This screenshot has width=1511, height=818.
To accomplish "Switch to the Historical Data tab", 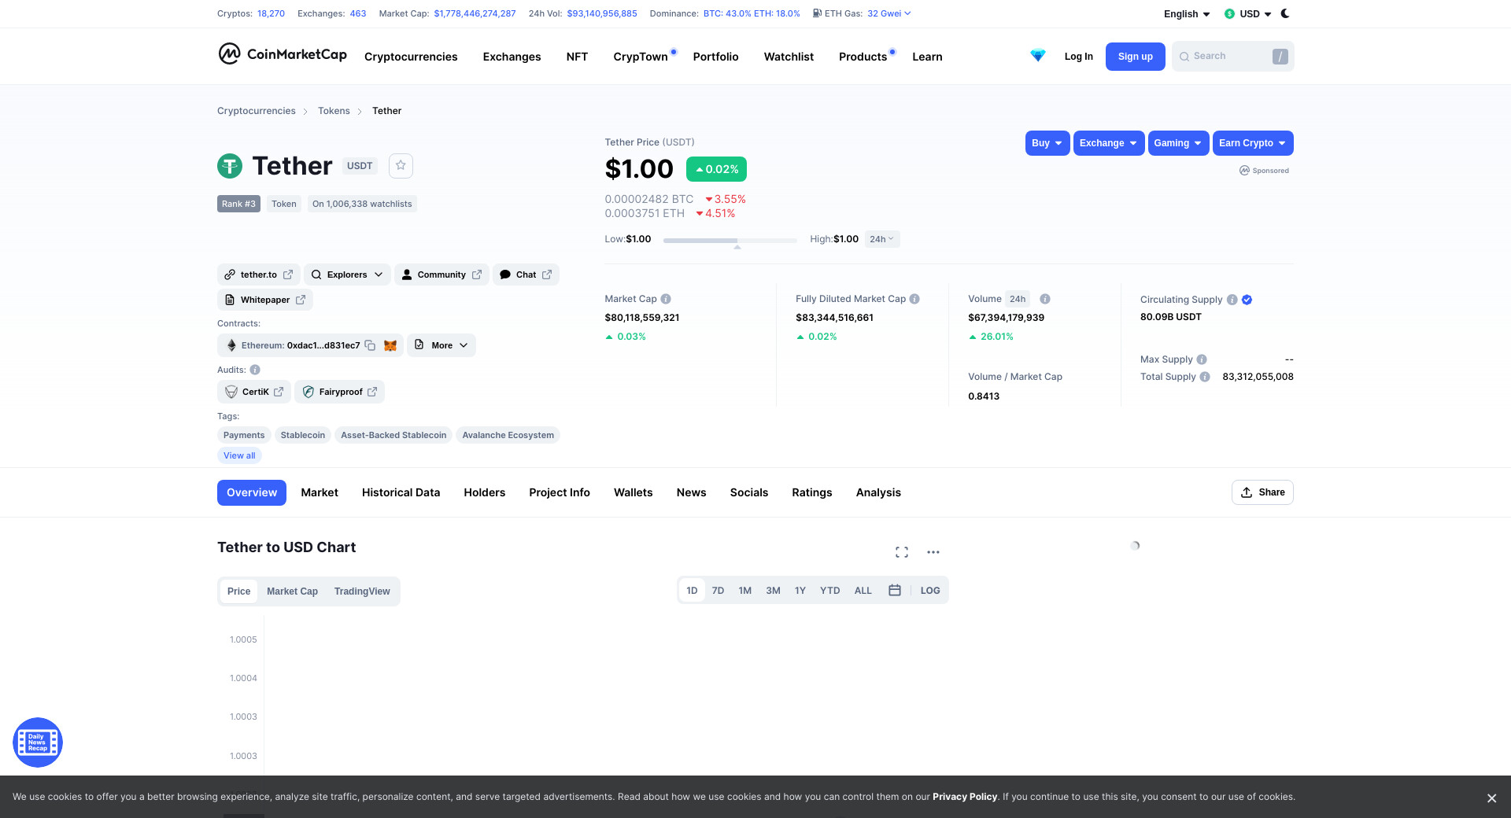I will click(x=401, y=492).
